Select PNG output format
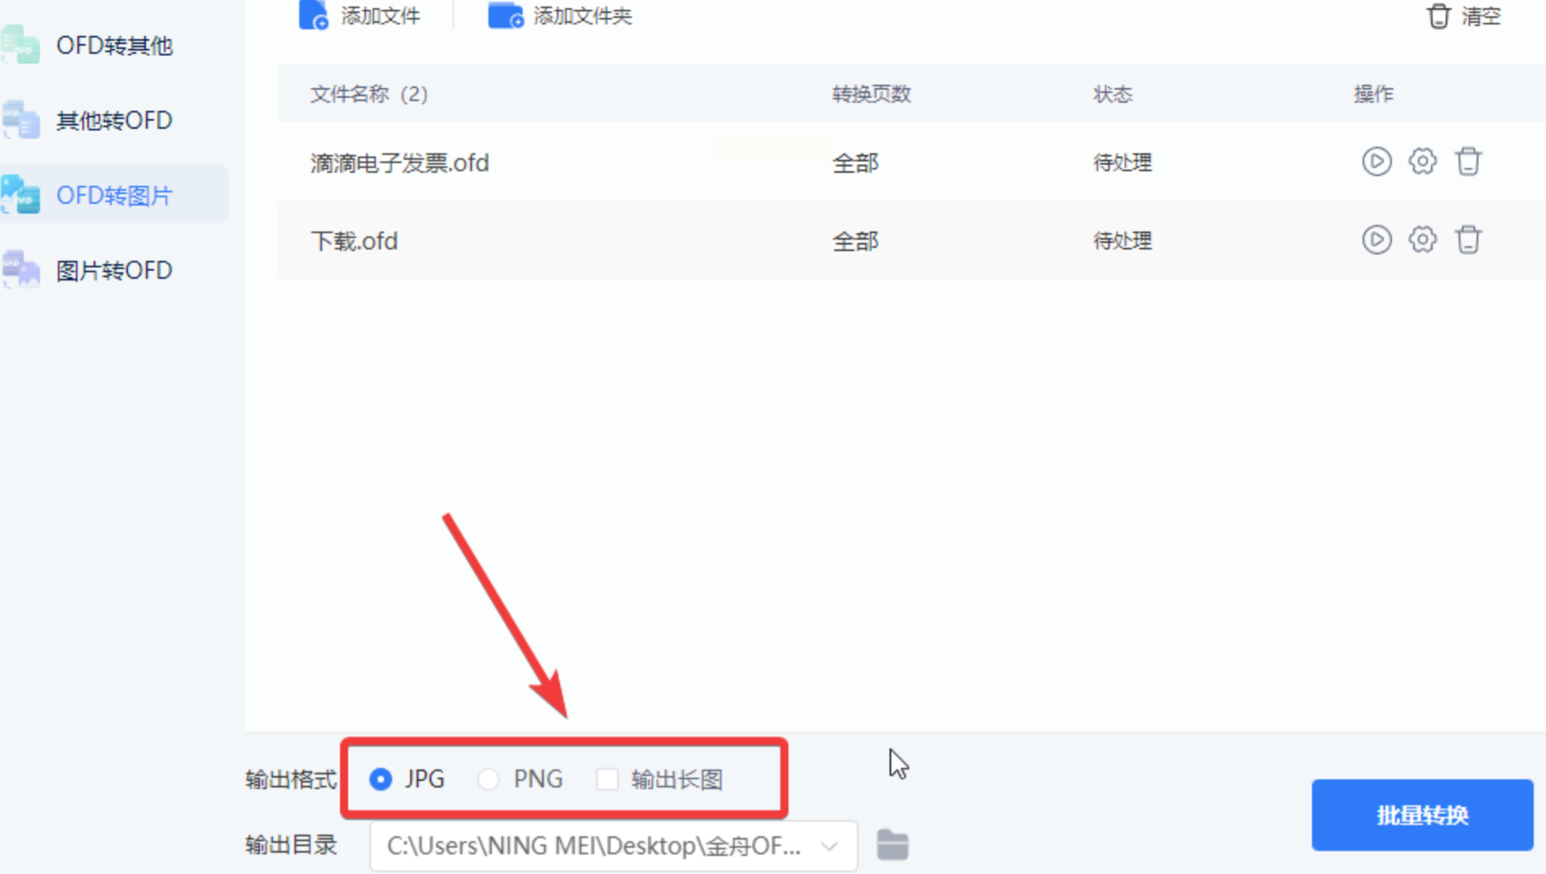1546x874 pixels. 488,779
